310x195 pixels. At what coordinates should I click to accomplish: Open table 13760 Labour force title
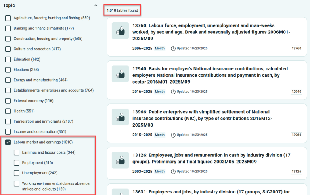pyautogui.click(x=211, y=32)
